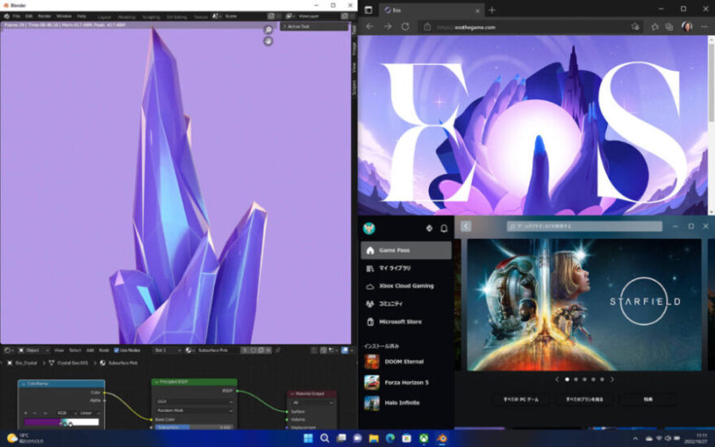This screenshot has height=447, width=715.
Task: Open the Edge profile avatar
Action: click(687, 27)
